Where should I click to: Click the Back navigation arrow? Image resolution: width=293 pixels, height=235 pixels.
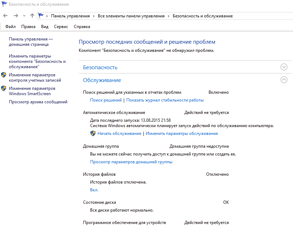point(5,16)
